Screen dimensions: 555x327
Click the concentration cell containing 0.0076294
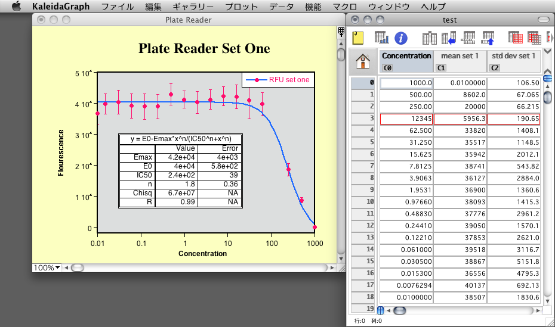pyautogui.click(x=406, y=285)
